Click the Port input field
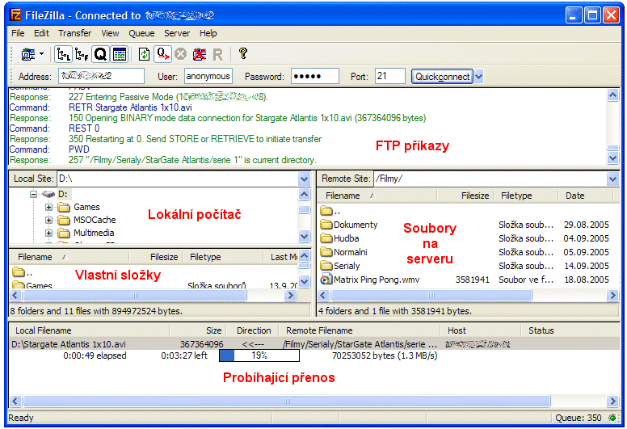This screenshot has height=429, width=627. point(390,76)
